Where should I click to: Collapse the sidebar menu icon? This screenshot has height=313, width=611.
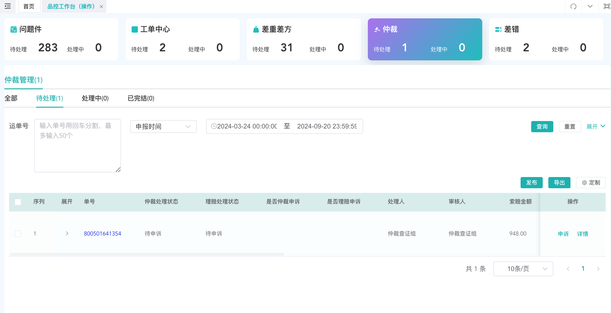pyautogui.click(x=8, y=6)
